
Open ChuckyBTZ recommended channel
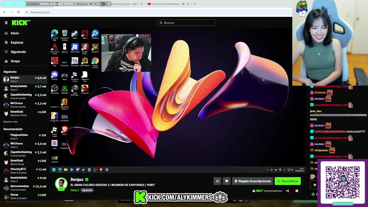pyautogui.click(x=25, y=171)
